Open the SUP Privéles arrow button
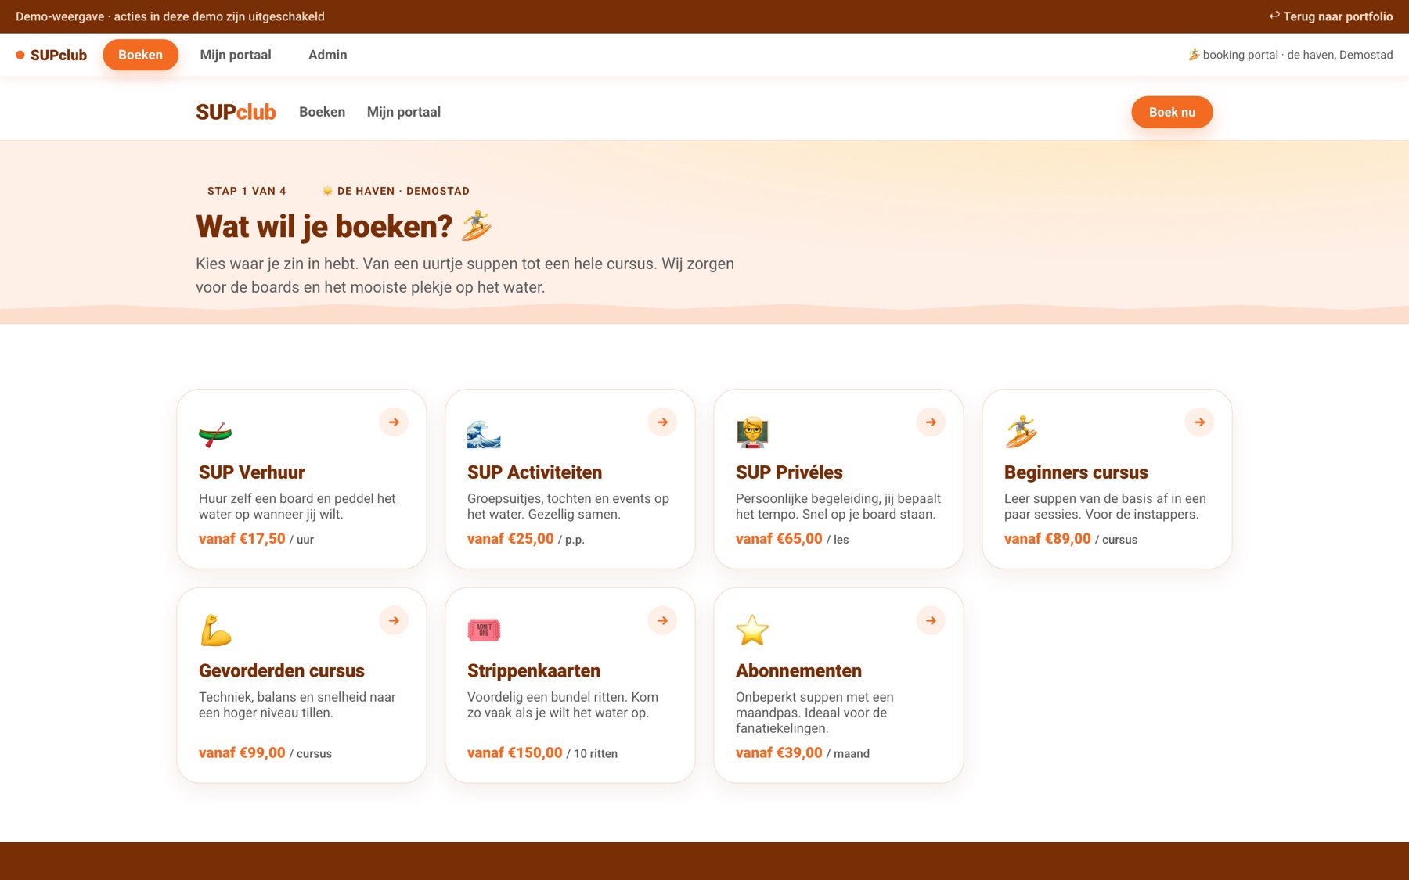The height and width of the screenshot is (880, 1409). coord(931,422)
